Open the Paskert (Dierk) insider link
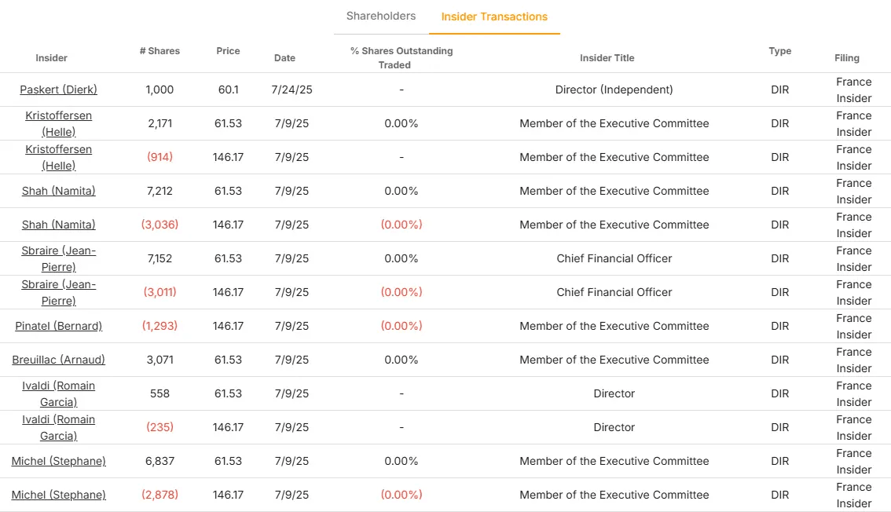The height and width of the screenshot is (512, 891). click(x=58, y=90)
